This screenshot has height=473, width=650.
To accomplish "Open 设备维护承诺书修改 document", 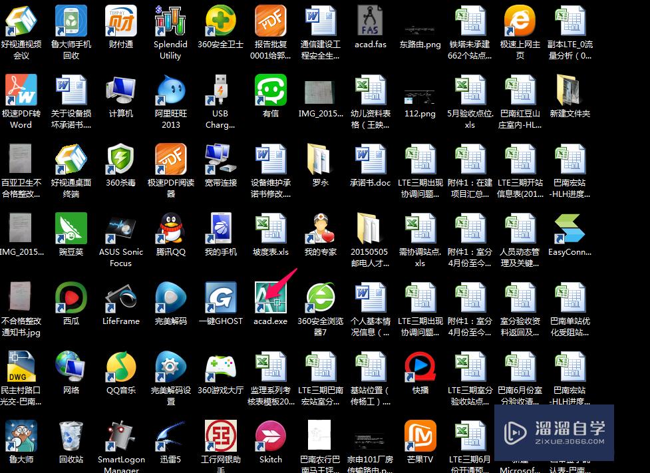I will click(270, 159).
